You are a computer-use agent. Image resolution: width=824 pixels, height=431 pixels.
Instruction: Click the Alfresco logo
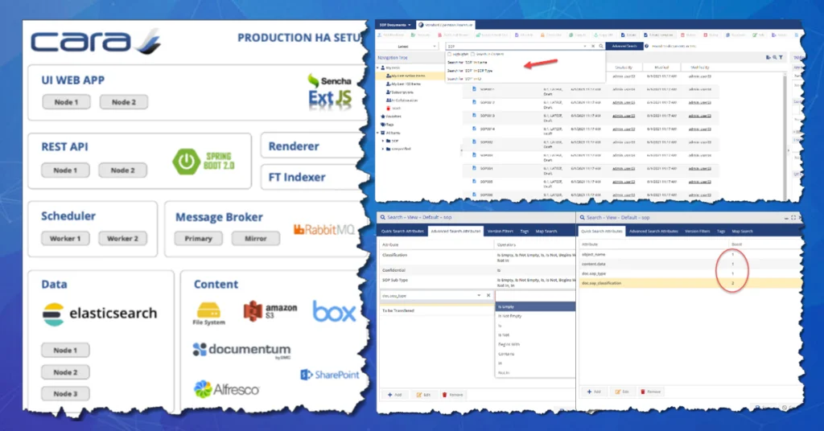tap(226, 389)
